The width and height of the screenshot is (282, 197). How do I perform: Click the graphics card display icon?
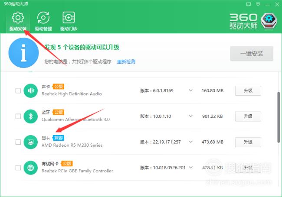[30, 142]
